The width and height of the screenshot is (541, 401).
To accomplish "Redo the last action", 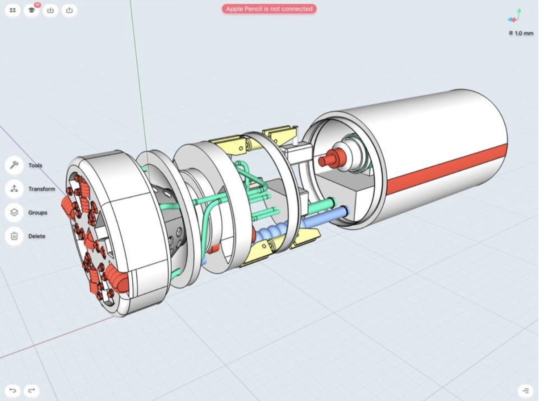I will (x=32, y=390).
